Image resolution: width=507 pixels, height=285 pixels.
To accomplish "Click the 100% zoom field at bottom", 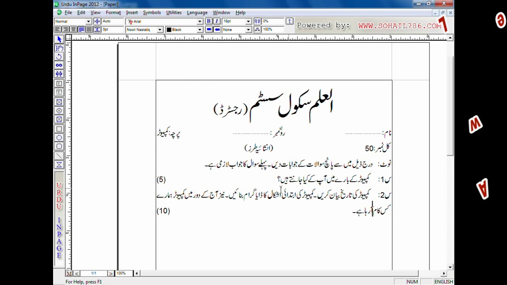I will (x=124, y=274).
